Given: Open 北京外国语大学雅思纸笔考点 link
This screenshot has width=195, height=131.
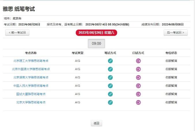Looking at the screenshot, I should (x=31, y=69).
